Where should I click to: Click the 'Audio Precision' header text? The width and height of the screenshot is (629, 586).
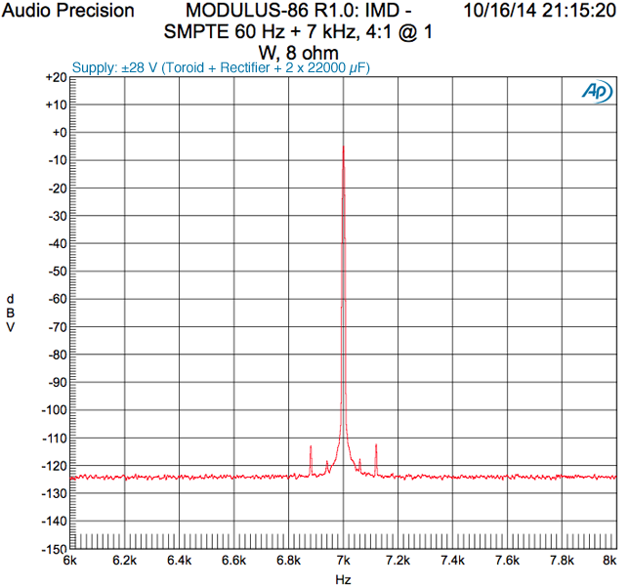point(67,11)
